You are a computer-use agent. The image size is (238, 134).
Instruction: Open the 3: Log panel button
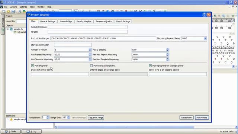[31, 131]
